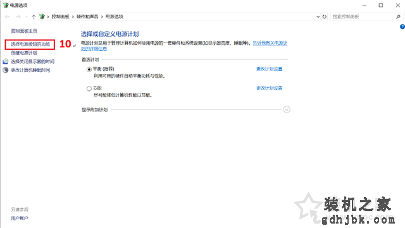
Task: Open the 硬件和声音 breadcrumb
Action: point(87,16)
